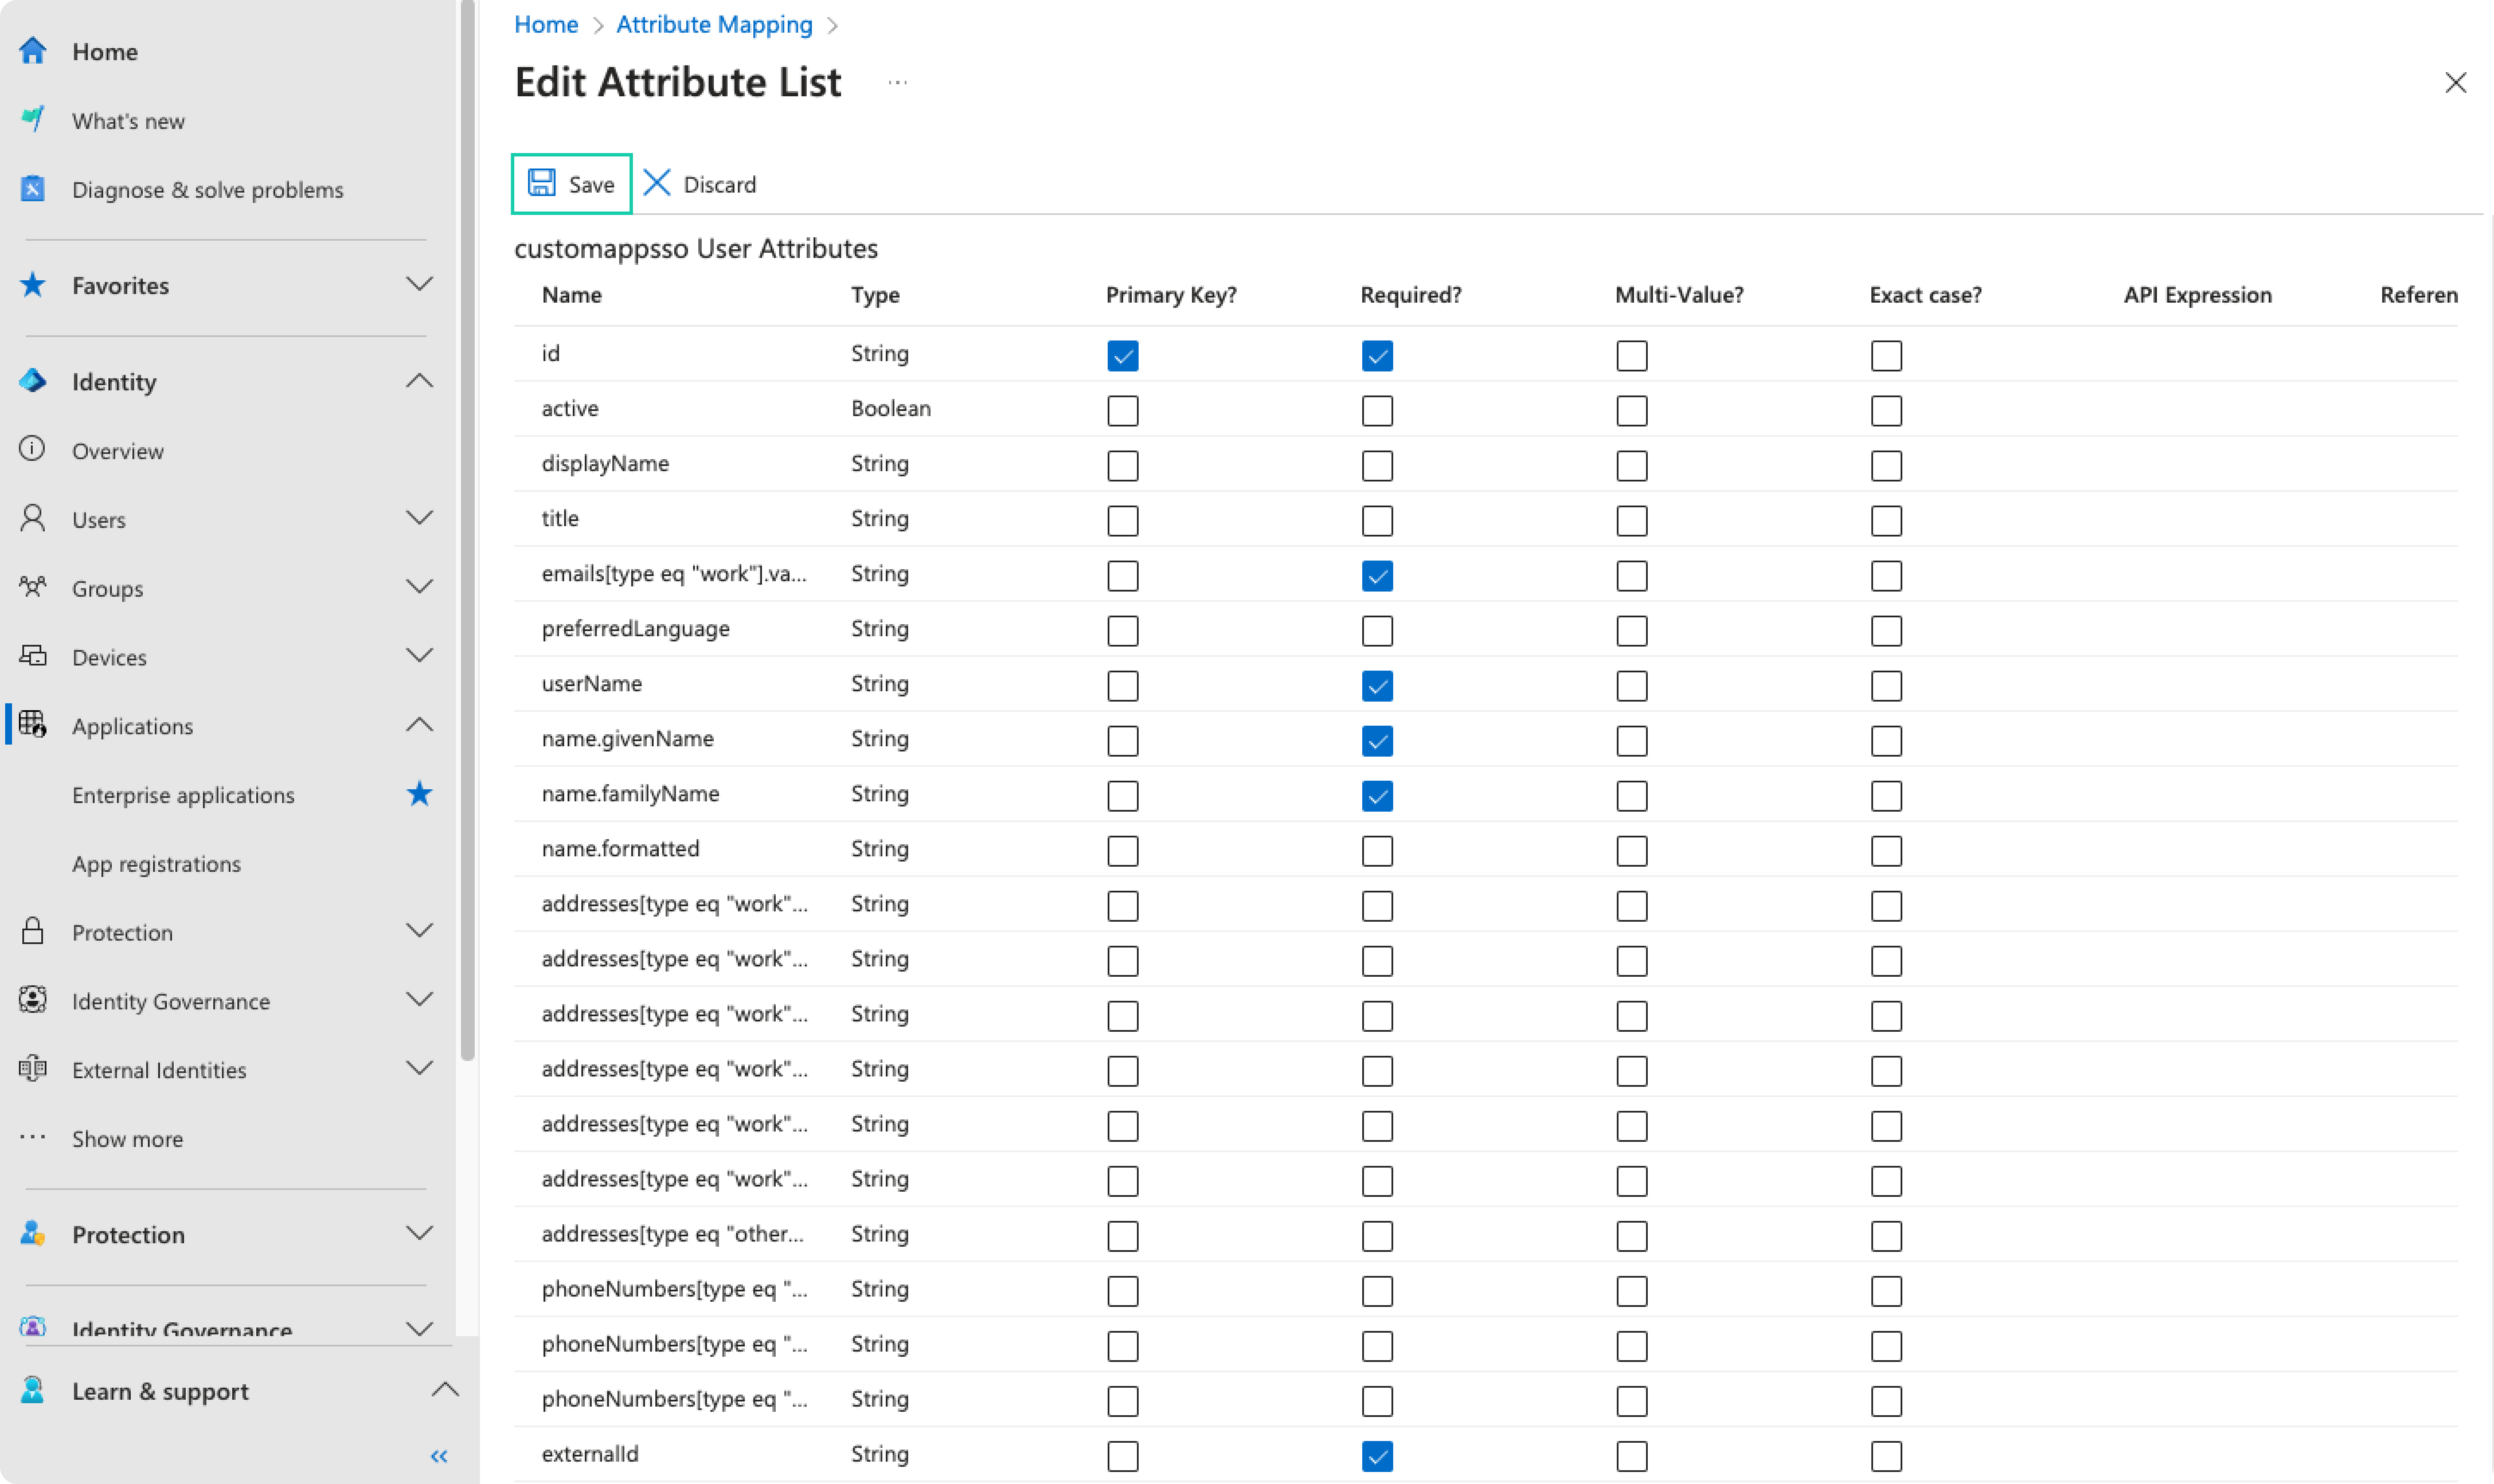Check Primary Key for preferredLanguage attribute

click(1123, 631)
